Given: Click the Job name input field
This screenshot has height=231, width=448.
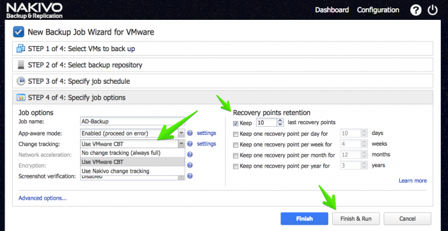Looking at the screenshot, I should pos(132,122).
